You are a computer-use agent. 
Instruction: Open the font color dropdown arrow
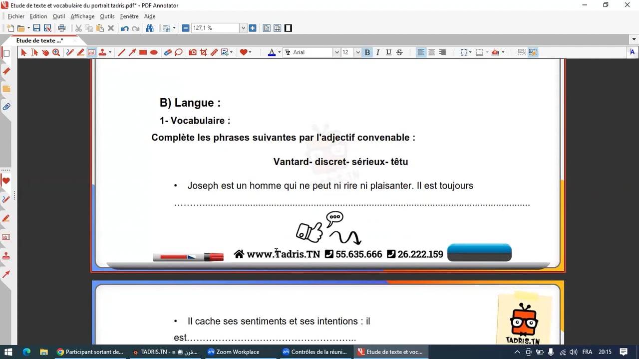tap(279, 52)
